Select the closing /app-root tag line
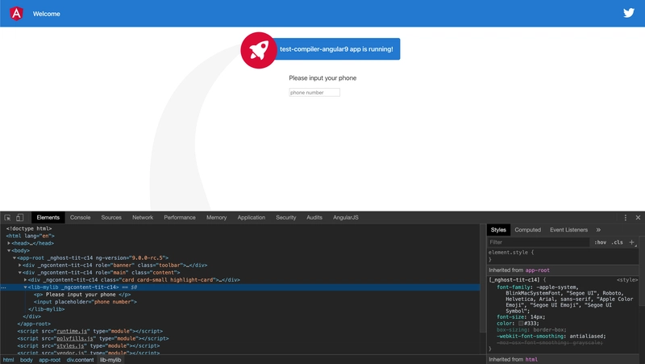Viewport: 645px width, 364px height. point(34,324)
